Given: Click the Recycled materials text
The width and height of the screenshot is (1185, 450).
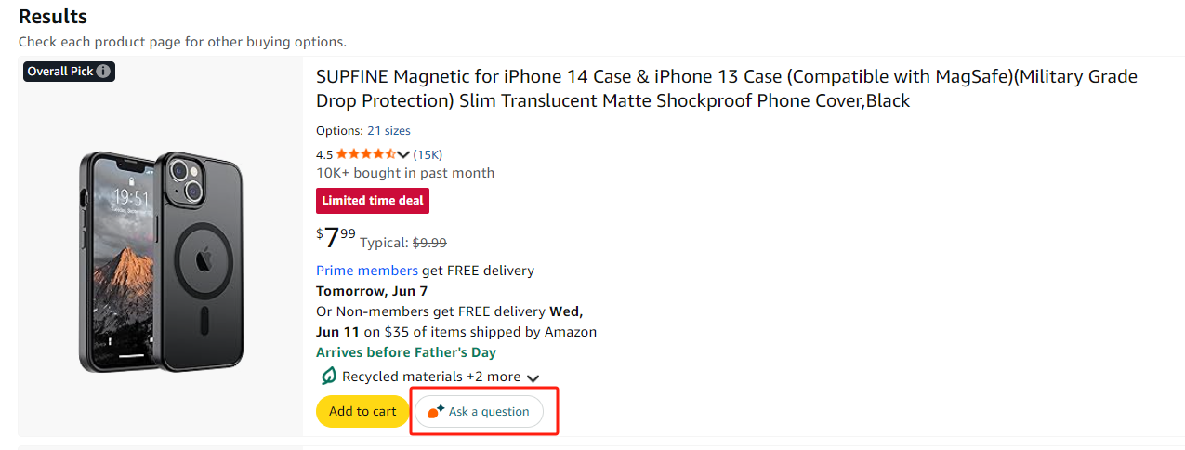Looking at the screenshot, I should [x=402, y=377].
